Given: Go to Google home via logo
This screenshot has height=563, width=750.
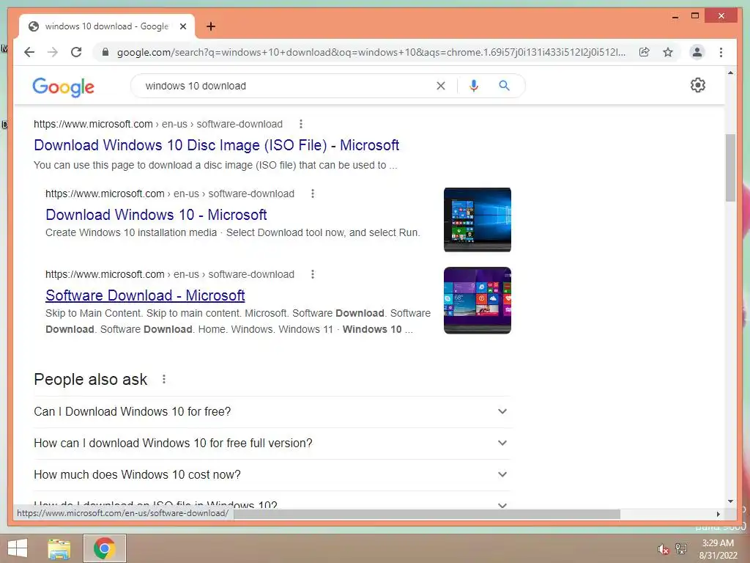Looking at the screenshot, I should click(x=63, y=87).
